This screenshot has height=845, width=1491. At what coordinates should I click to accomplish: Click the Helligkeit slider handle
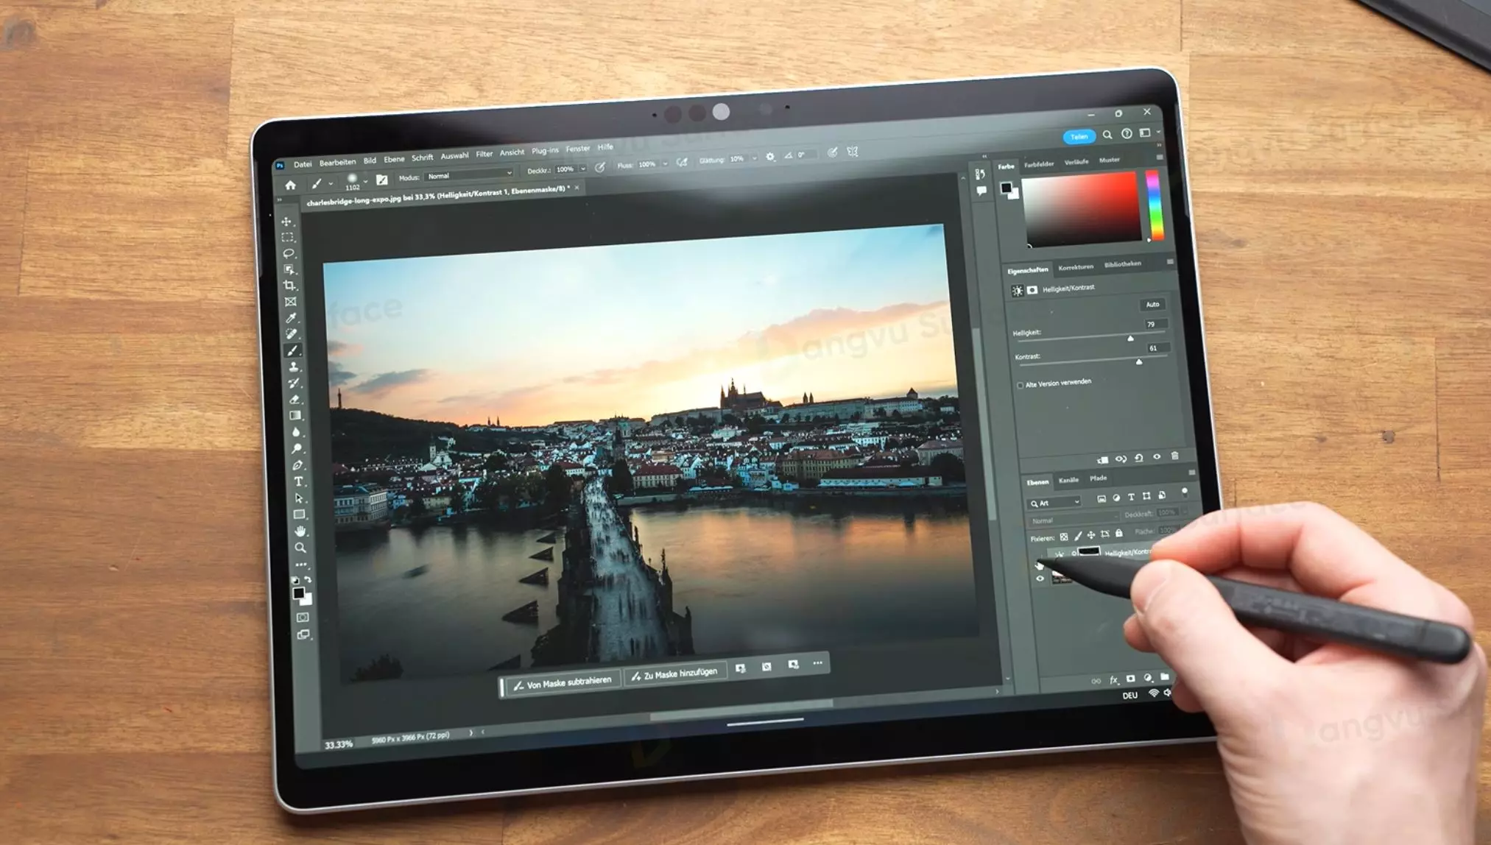pyautogui.click(x=1130, y=338)
